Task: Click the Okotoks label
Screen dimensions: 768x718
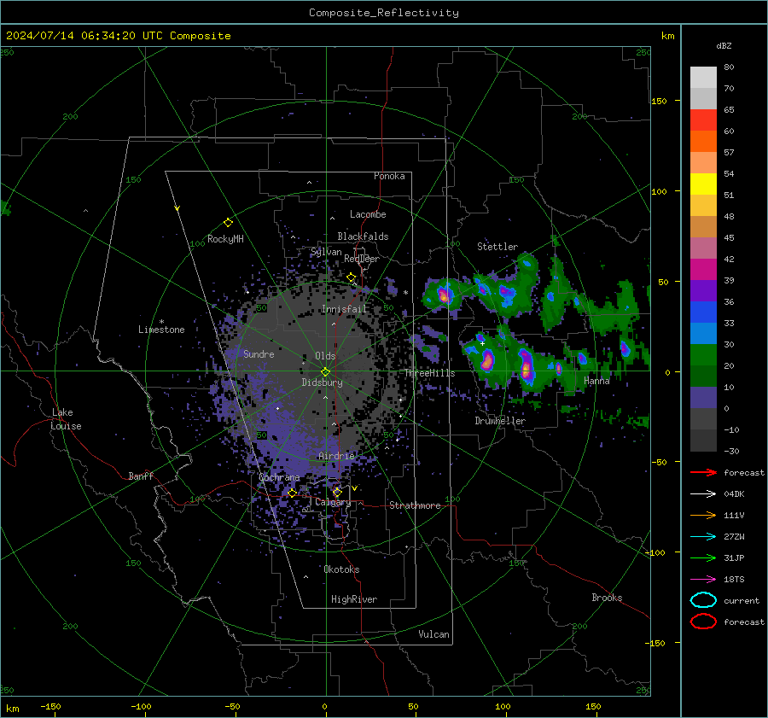Action: [341, 569]
